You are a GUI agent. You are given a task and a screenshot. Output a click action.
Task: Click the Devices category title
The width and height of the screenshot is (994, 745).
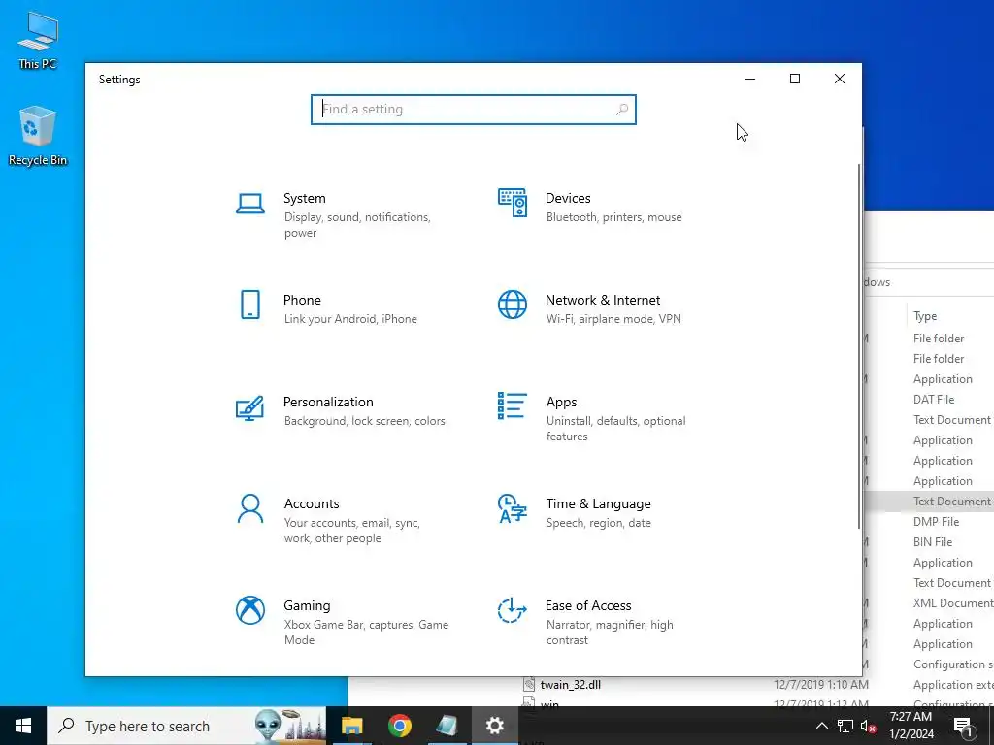(568, 198)
